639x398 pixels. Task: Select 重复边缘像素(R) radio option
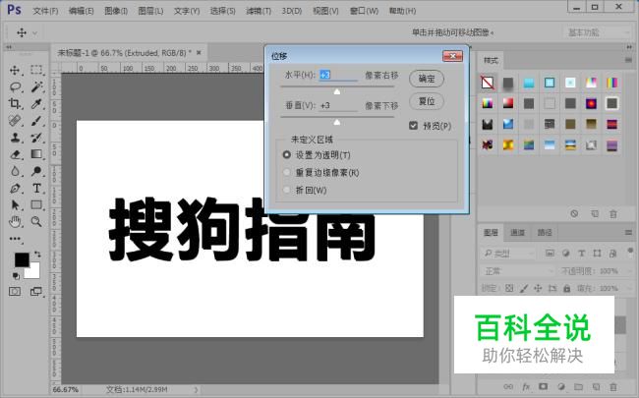coord(287,172)
